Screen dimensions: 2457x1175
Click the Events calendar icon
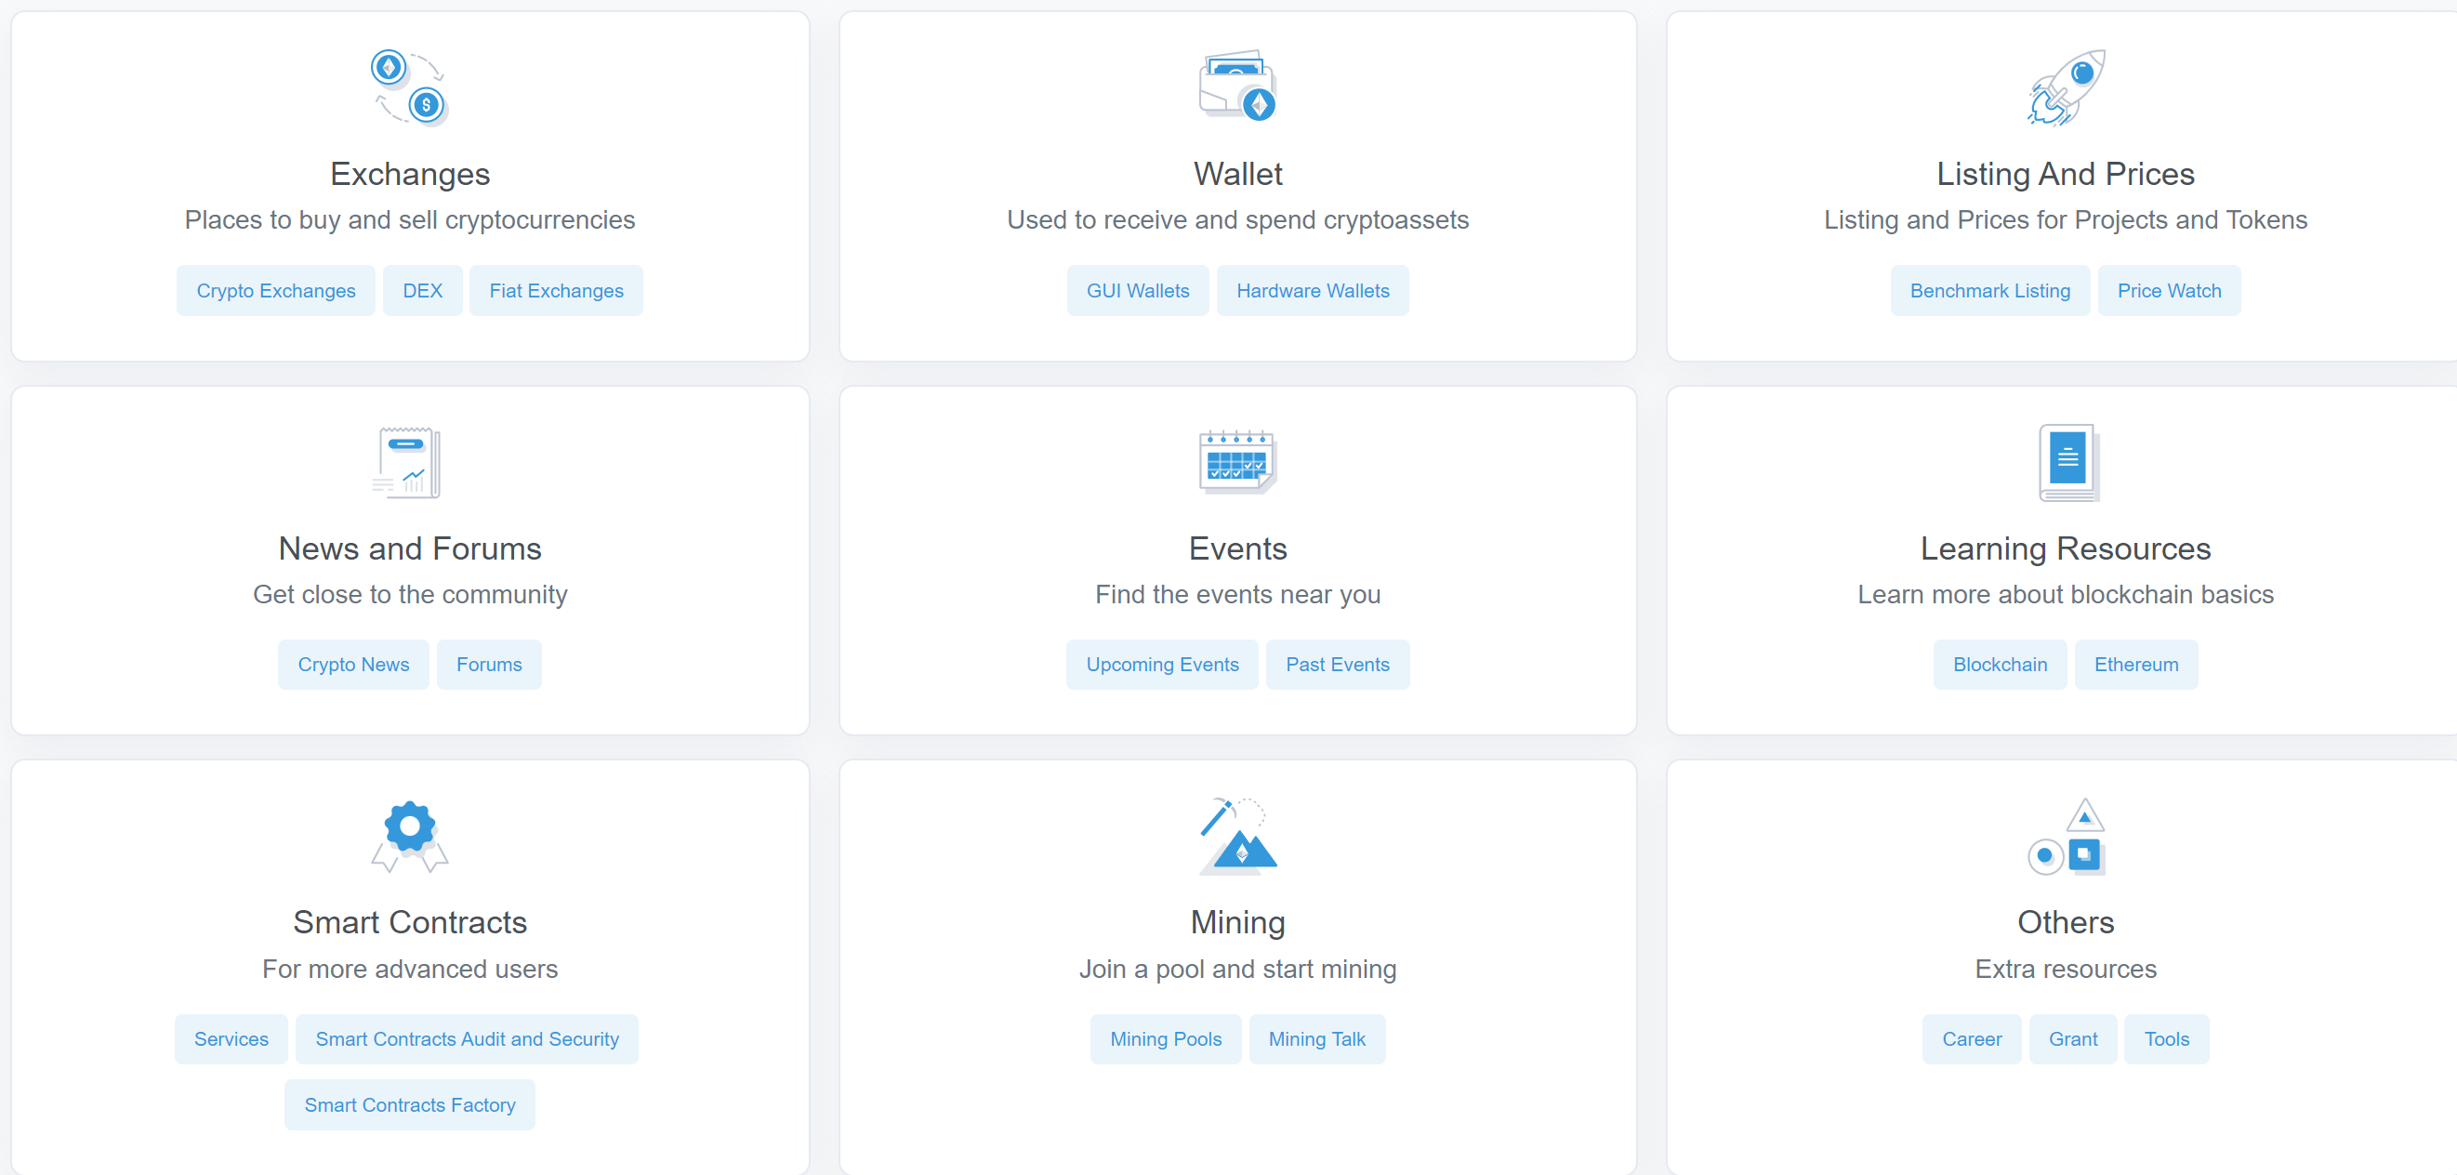[1237, 462]
